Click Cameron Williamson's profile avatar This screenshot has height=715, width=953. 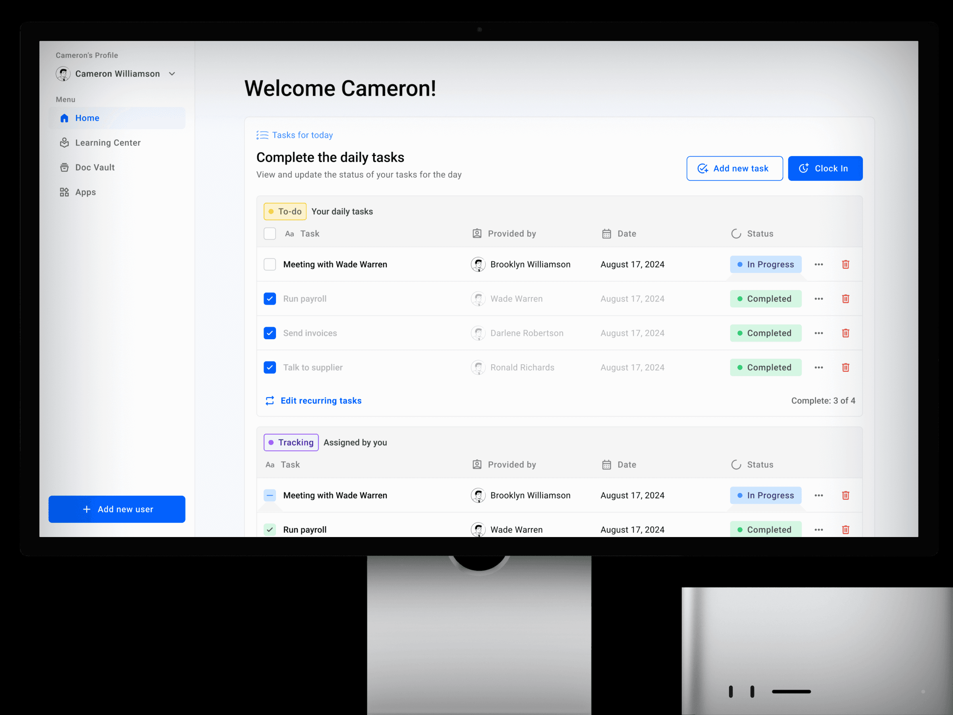pyautogui.click(x=63, y=74)
